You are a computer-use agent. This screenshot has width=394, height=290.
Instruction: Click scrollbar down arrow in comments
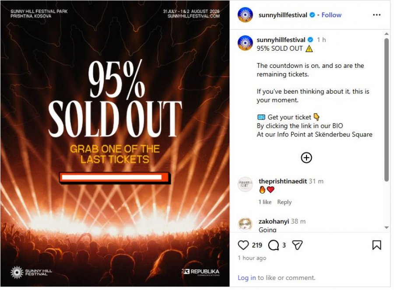click(x=387, y=227)
